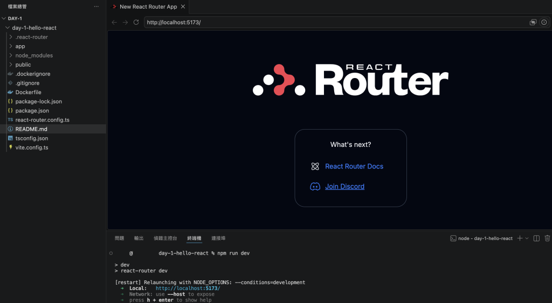
Task: Open the React Router Docs link
Action: tap(354, 166)
